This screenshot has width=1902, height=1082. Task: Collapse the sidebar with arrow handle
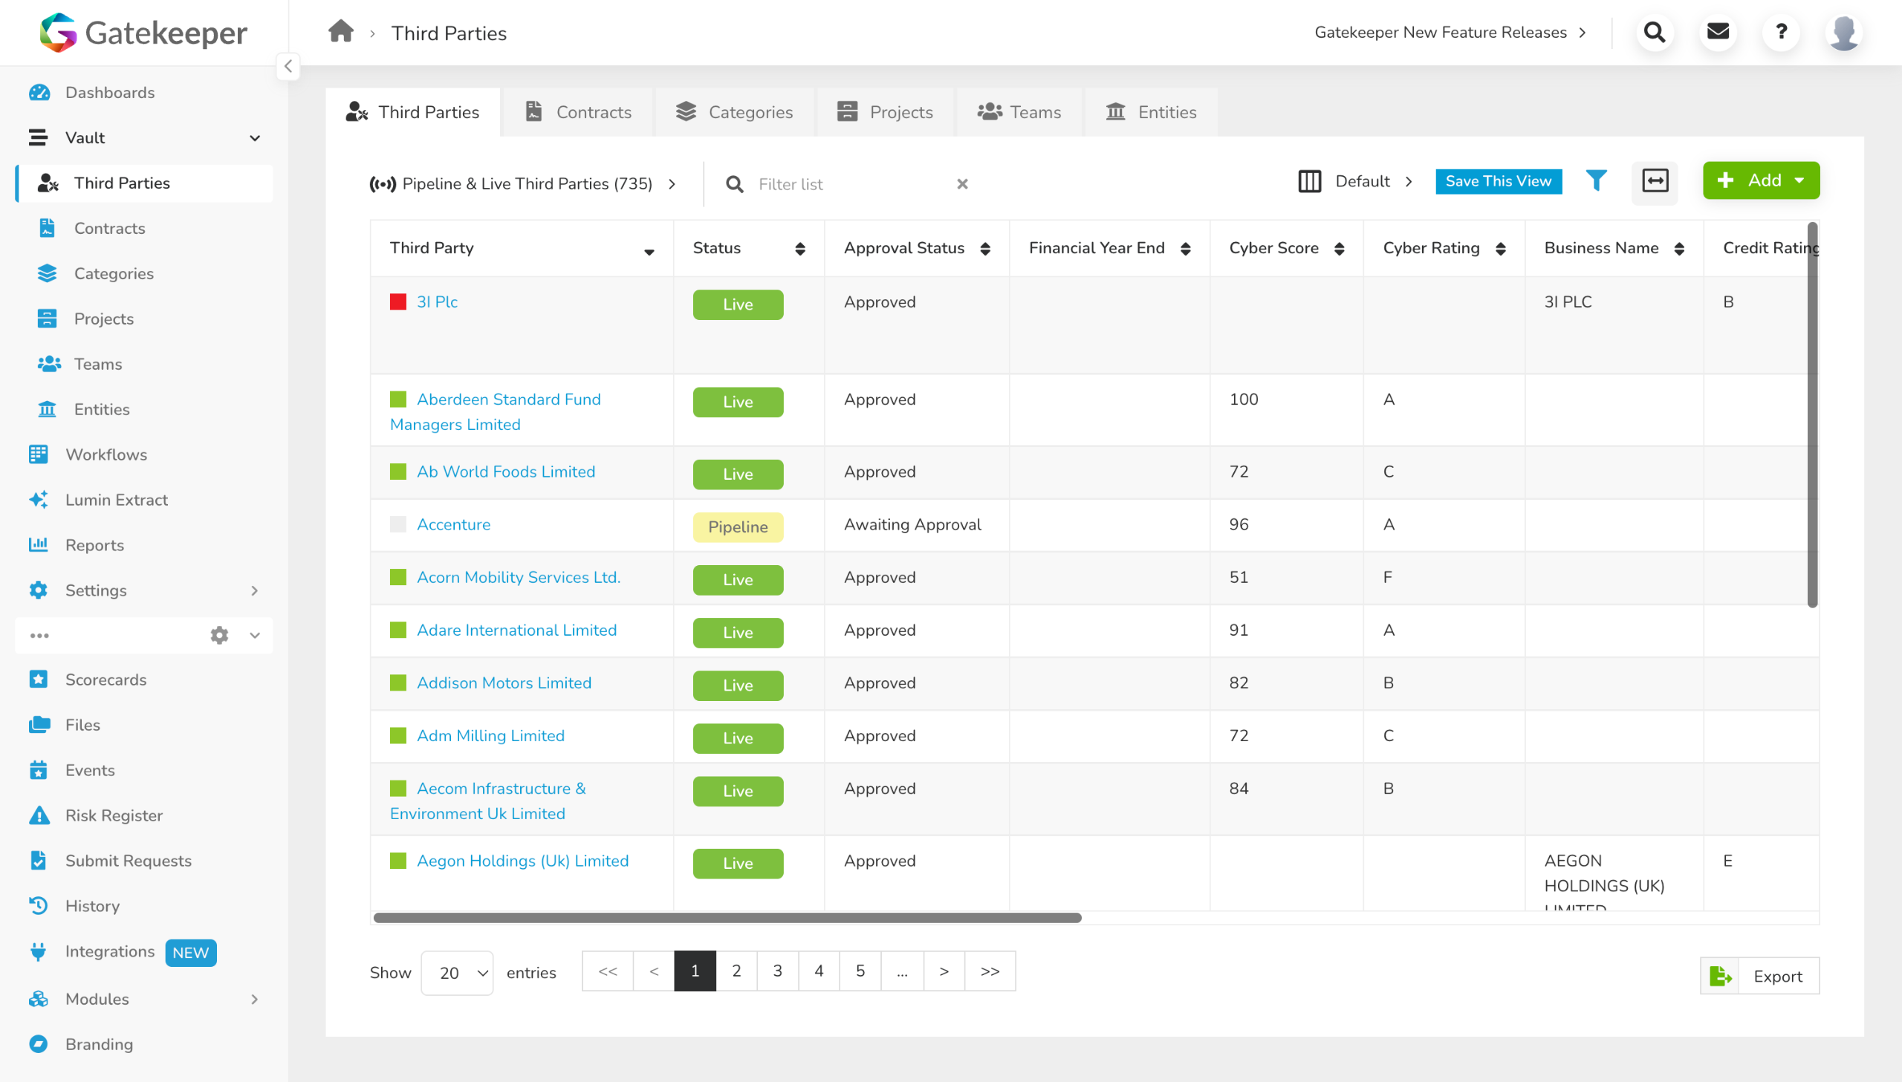[x=288, y=66]
